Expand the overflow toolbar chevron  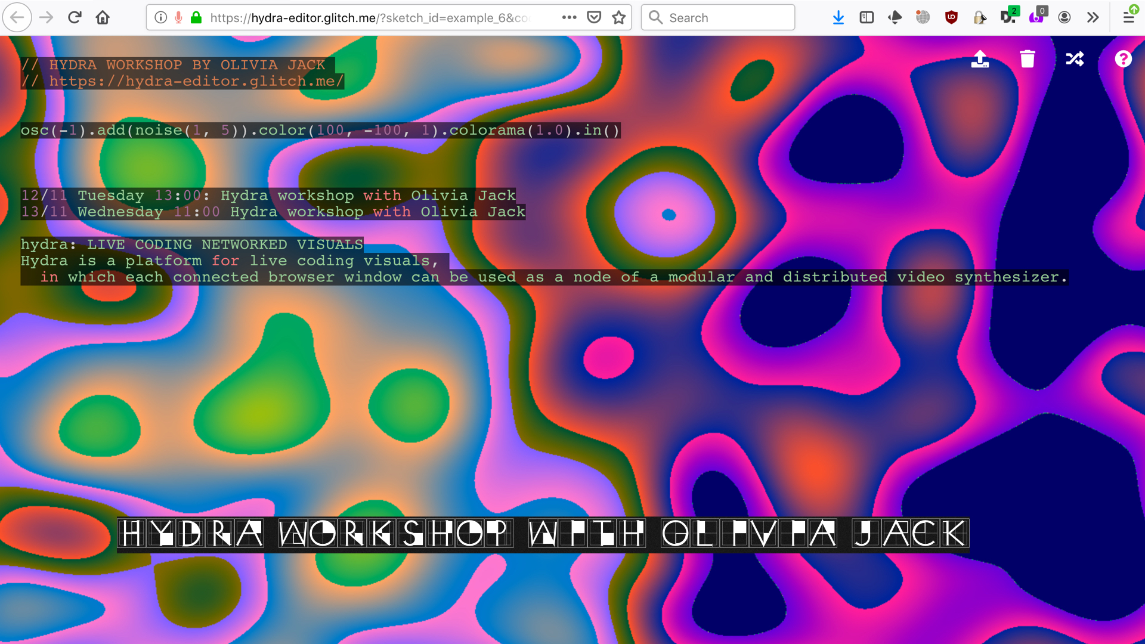point(1093,17)
